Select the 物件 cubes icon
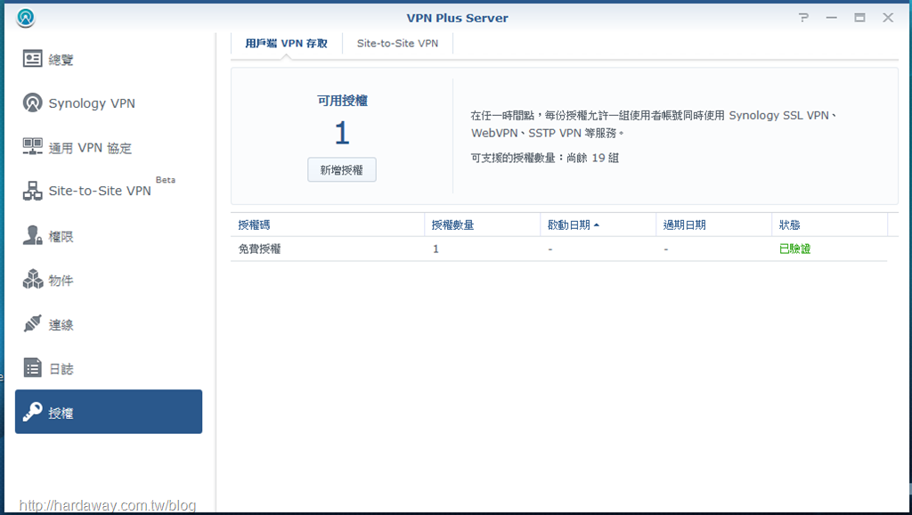 tap(33, 279)
